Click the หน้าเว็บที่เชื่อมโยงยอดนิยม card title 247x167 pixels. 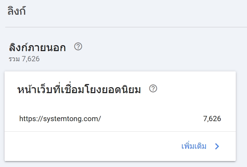coord(79,90)
